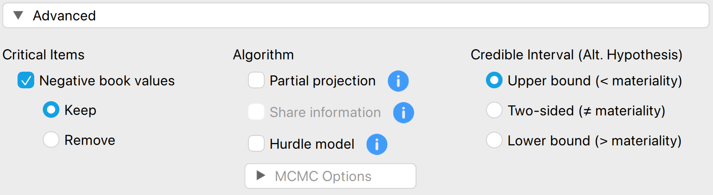
Task: Uncheck Negative book values checkbox
Action: coord(26,80)
